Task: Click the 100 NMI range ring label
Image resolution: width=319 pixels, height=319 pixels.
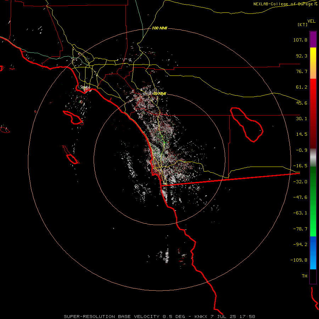Action: [159, 28]
